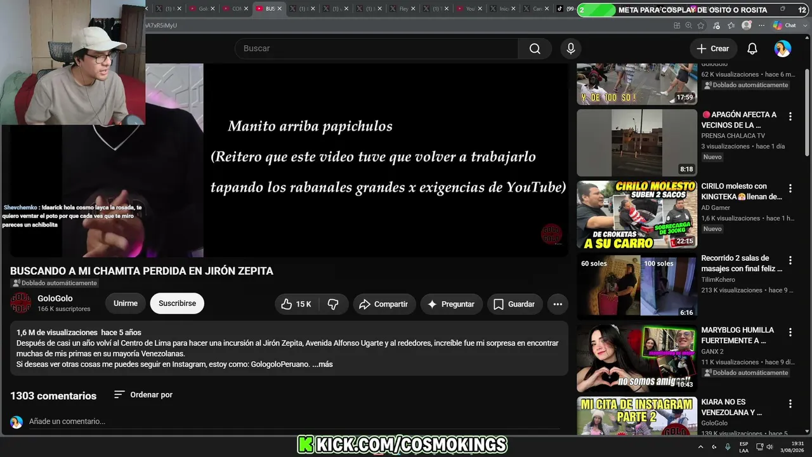Switch to the active BUS YouTube browser tab

point(270,9)
